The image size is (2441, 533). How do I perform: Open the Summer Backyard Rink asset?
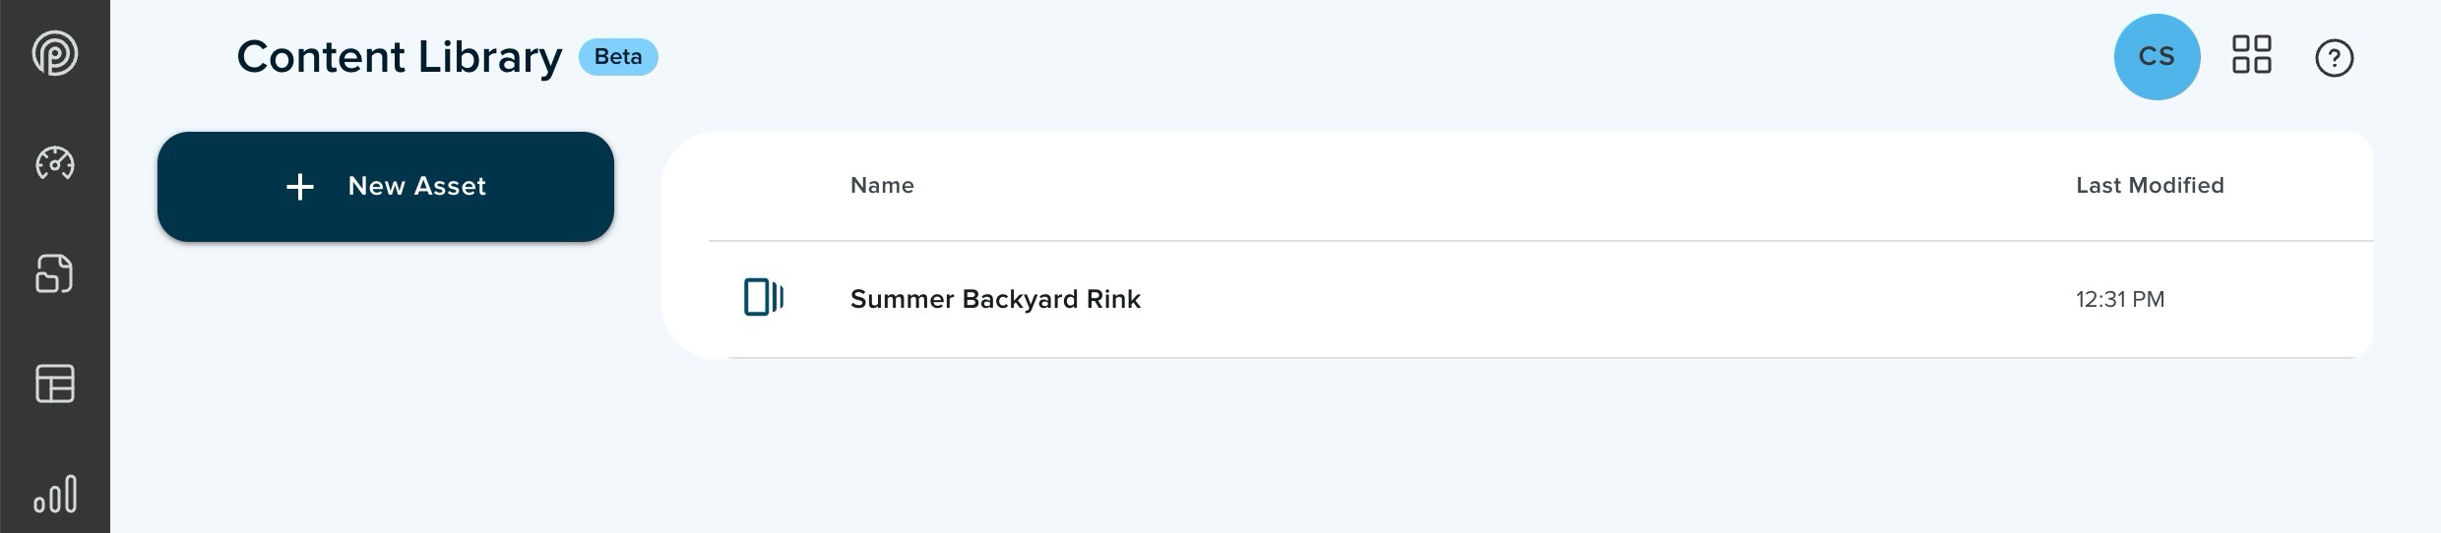(995, 299)
